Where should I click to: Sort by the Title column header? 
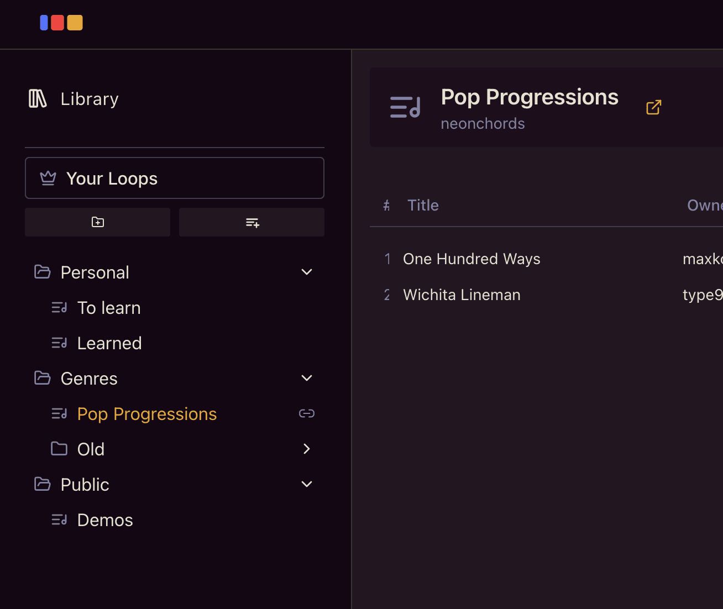[x=423, y=205]
